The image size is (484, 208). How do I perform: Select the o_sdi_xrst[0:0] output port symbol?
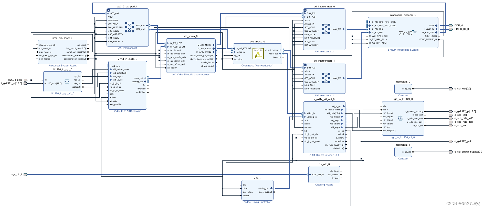tap(451, 89)
